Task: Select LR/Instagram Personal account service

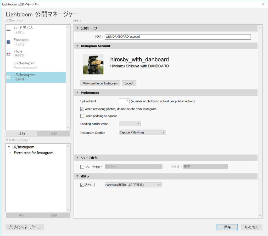Action: (36, 65)
